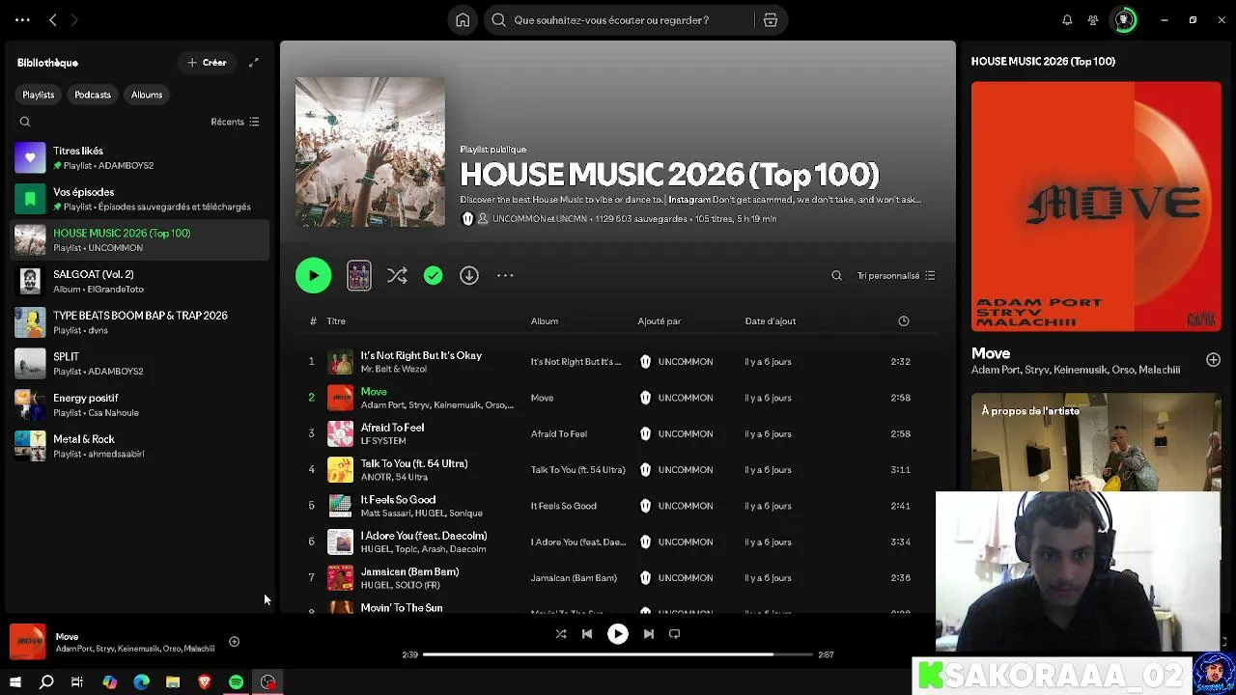
Task: Enable shuffle for the playlist
Action: point(397,276)
